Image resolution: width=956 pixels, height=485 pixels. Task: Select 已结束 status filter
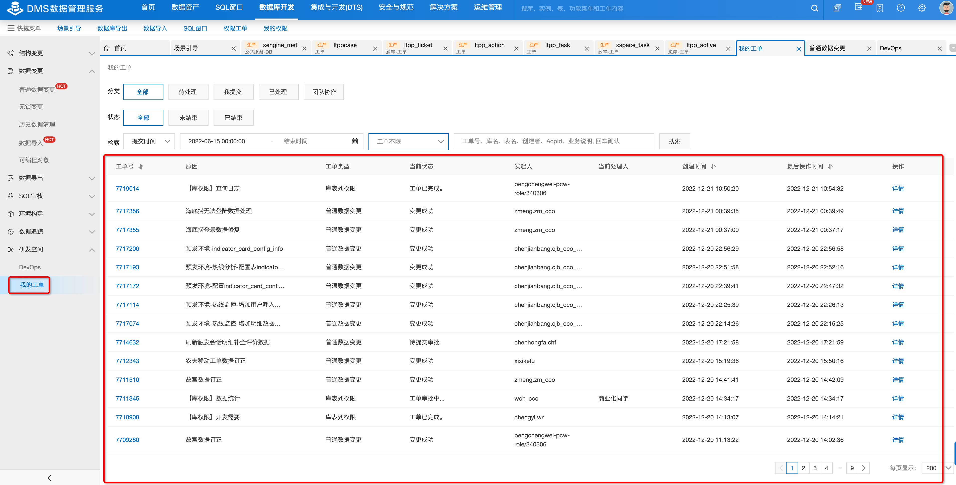[233, 117]
